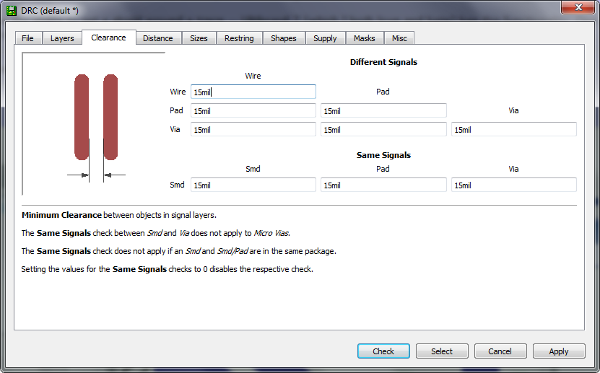Viewport: 600px width, 373px height.
Task: Click the 'Minimum Clearance' description text
Action: [119, 215]
